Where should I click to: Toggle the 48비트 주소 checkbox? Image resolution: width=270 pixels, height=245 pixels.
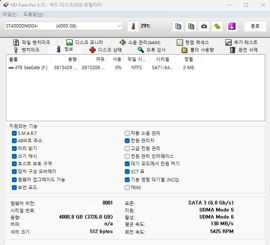pos(14,141)
